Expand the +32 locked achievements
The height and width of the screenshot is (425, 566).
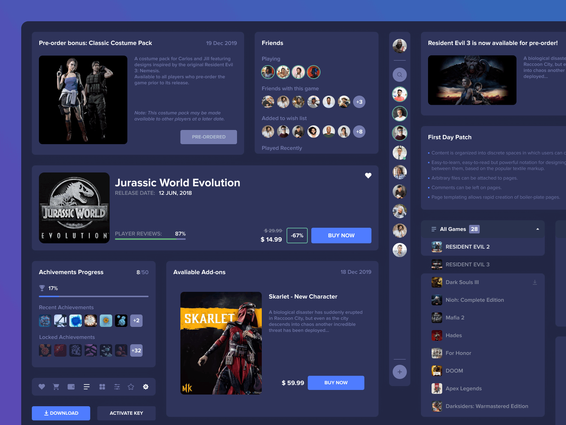coord(136,350)
